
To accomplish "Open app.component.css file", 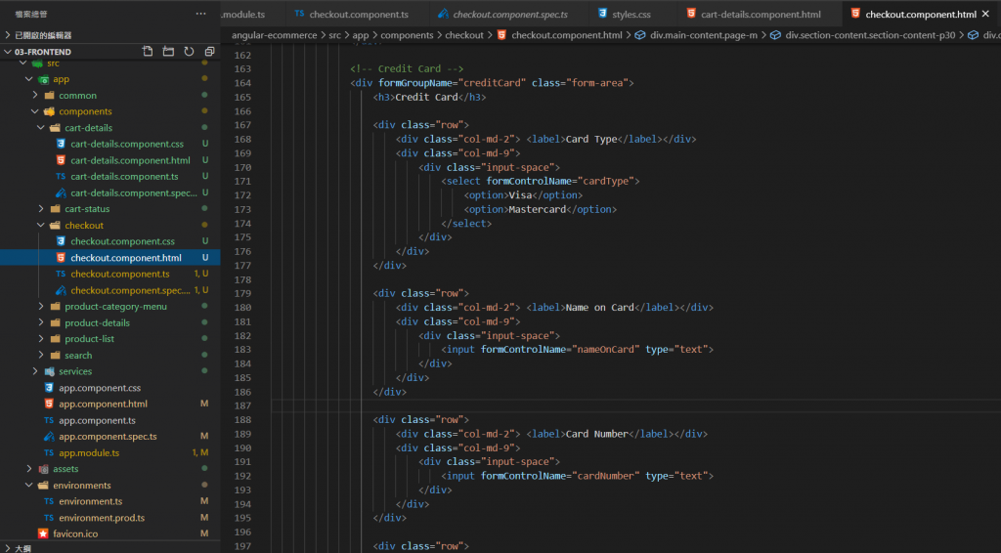I will 100,388.
